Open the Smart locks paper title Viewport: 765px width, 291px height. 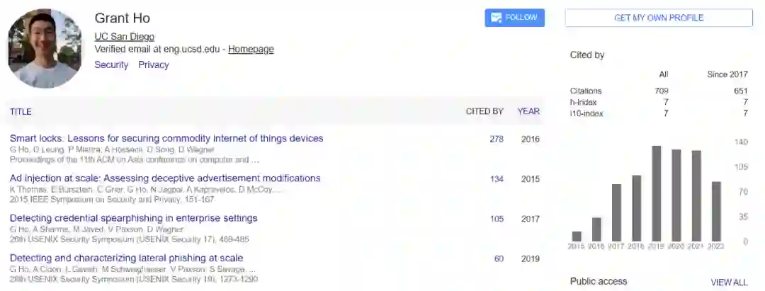[x=166, y=139]
